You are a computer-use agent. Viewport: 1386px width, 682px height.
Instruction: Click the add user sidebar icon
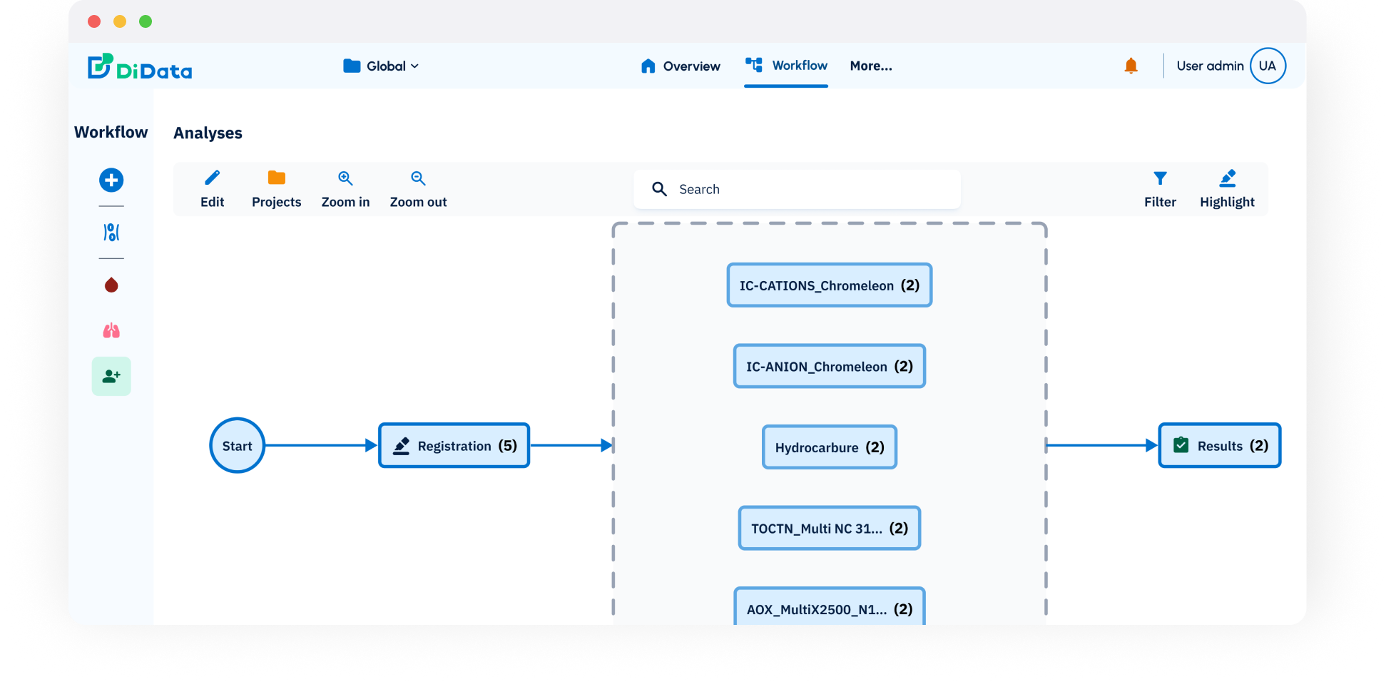[111, 376]
